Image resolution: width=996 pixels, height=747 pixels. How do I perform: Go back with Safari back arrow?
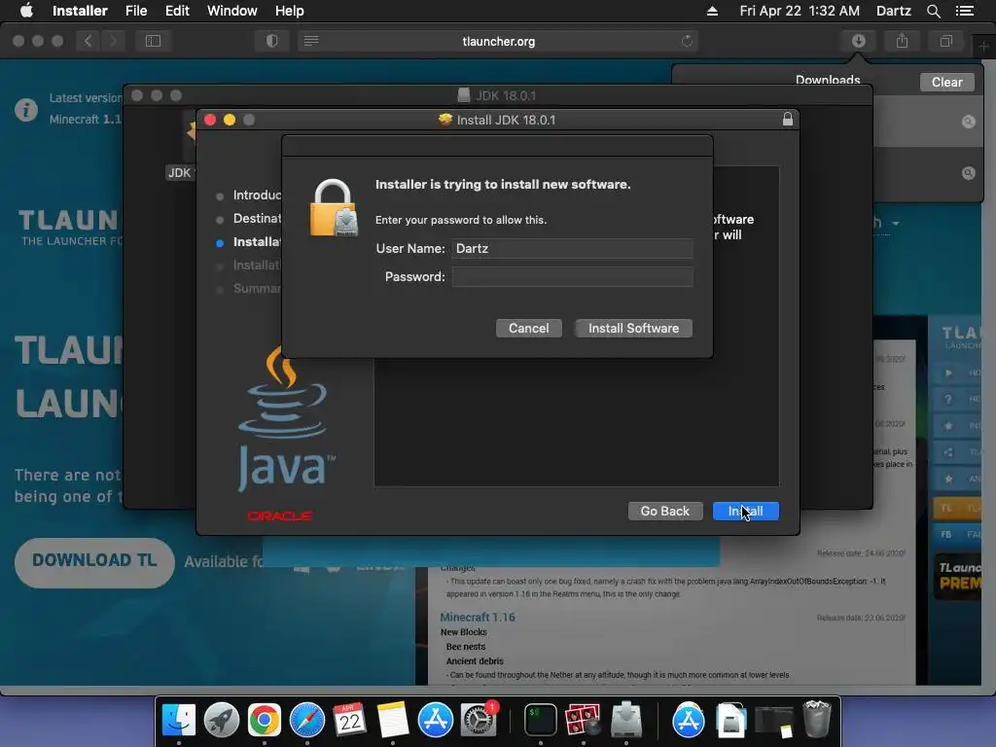click(89, 41)
